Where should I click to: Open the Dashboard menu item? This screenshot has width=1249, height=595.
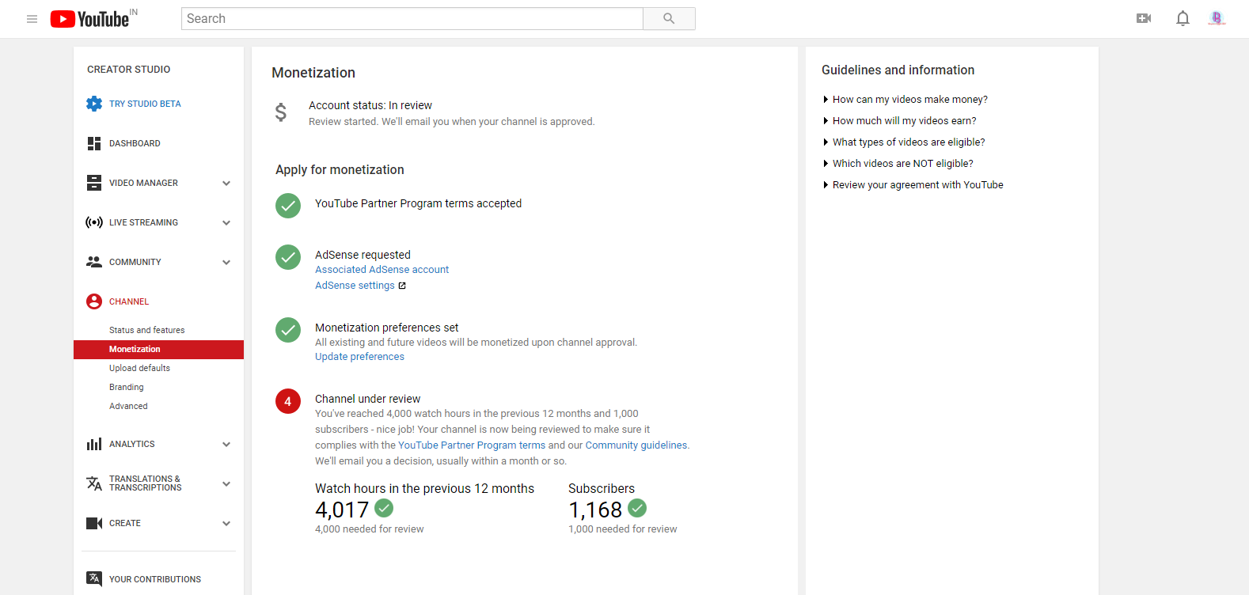pos(135,143)
